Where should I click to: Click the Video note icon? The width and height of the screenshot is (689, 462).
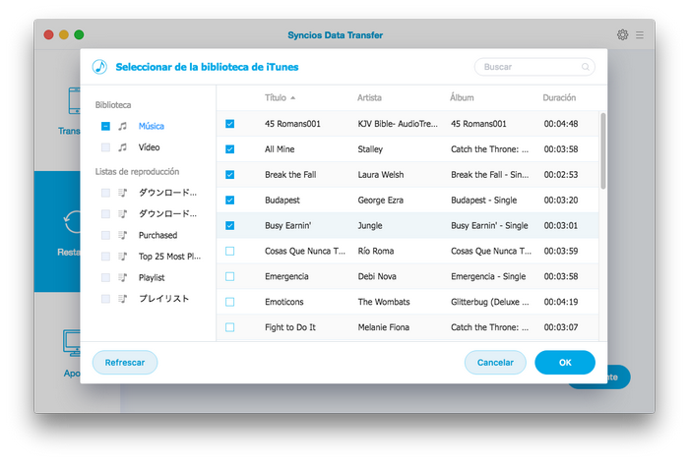click(x=123, y=147)
